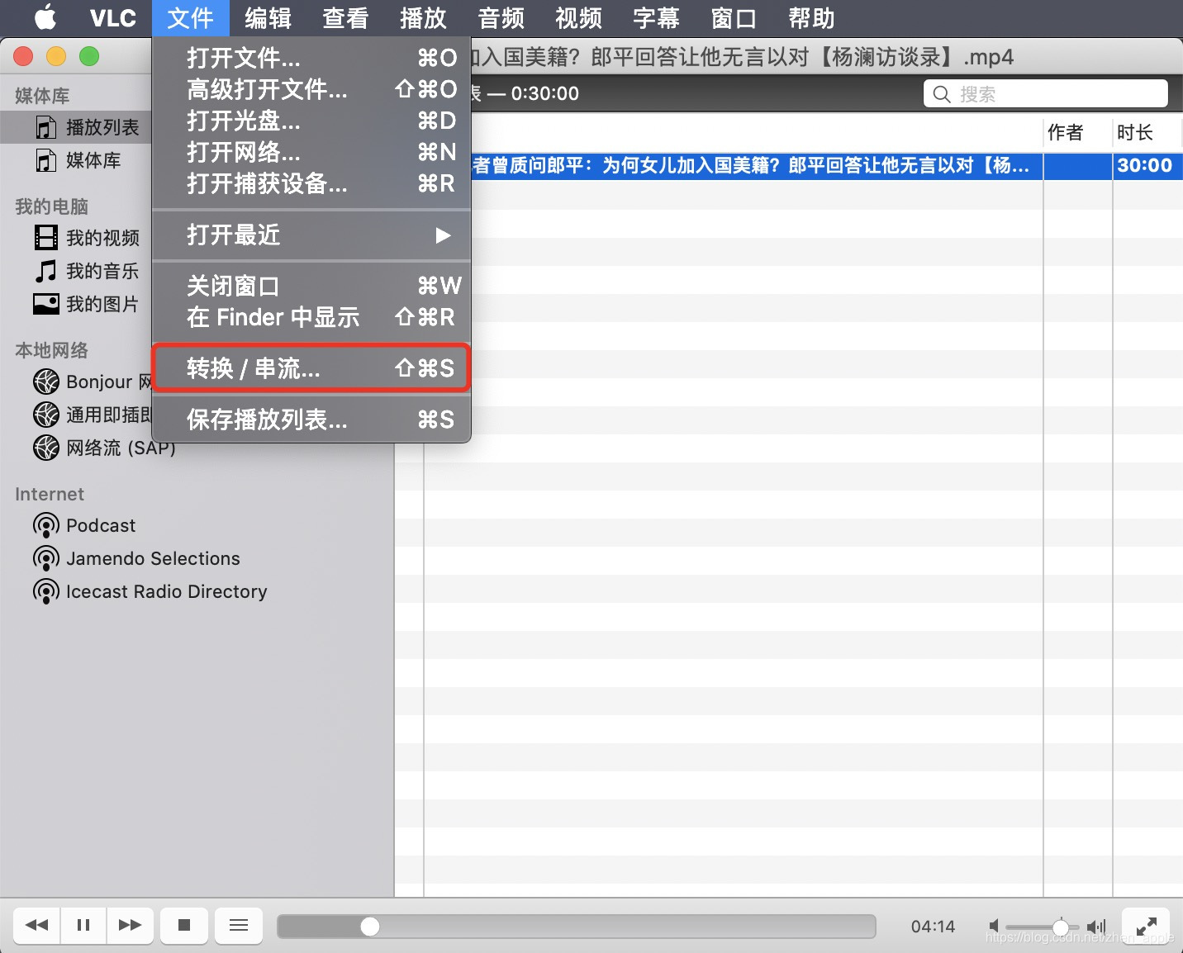Toggle fullscreen with the arrows button
1183x953 pixels.
point(1146,926)
